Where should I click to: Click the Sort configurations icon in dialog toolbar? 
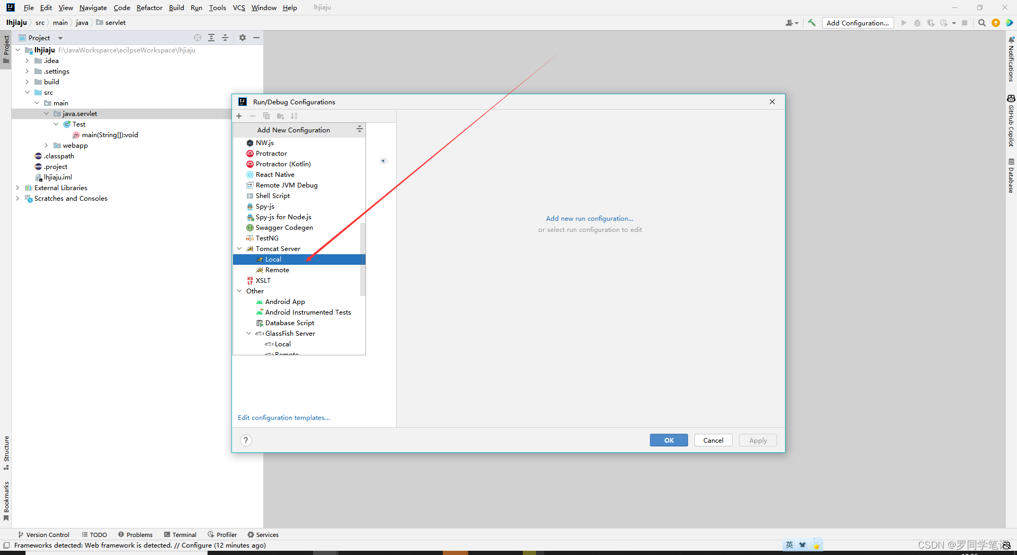(x=294, y=116)
